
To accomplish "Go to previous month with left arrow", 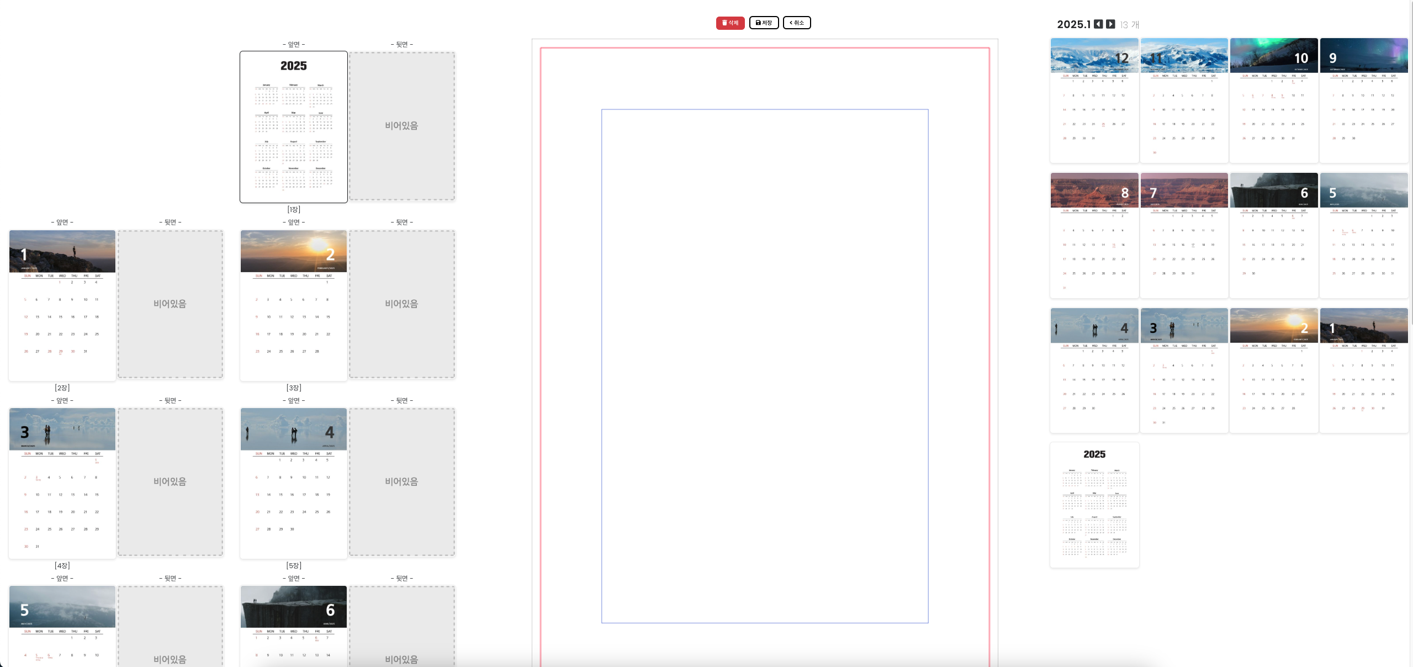I will (x=1098, y=24).
